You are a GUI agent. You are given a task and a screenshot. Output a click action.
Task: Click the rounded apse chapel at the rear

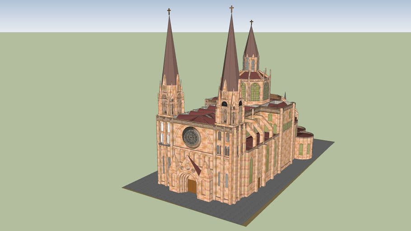(304, 146)
